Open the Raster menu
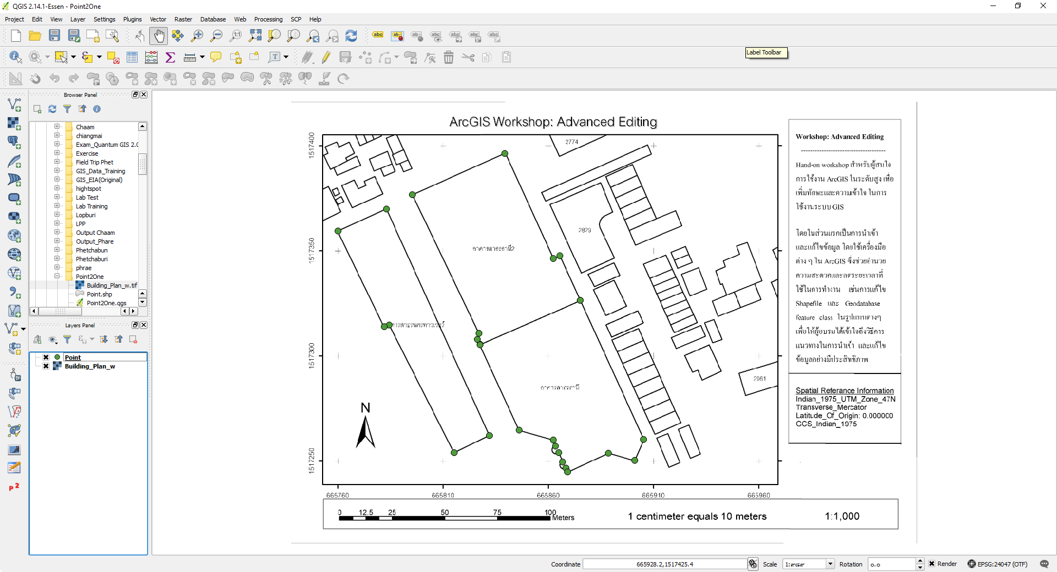The height and width of the screenshot is (572, 1057). [183, 19]
